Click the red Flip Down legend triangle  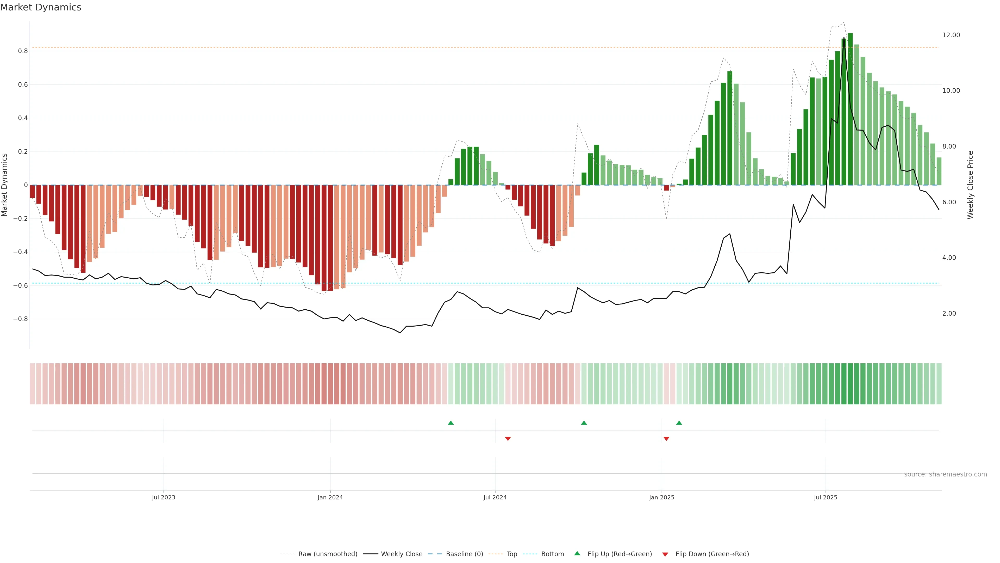pyautogui.click(x=665, y=554)
